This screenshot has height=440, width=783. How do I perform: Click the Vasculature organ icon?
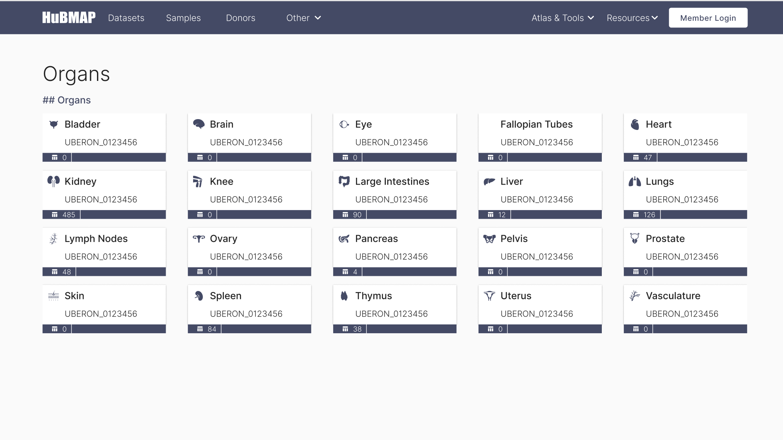635,296
